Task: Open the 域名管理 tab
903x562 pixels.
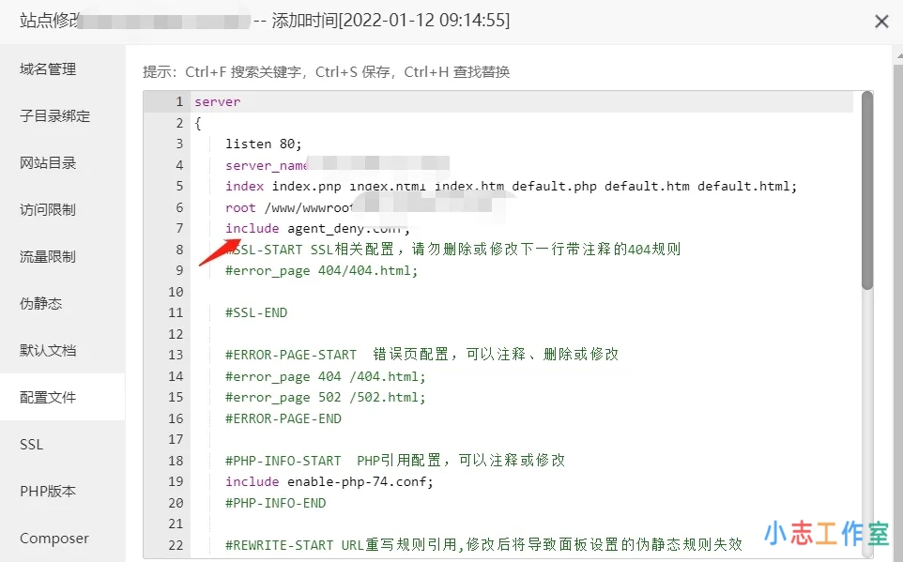Action: point(48,69)
